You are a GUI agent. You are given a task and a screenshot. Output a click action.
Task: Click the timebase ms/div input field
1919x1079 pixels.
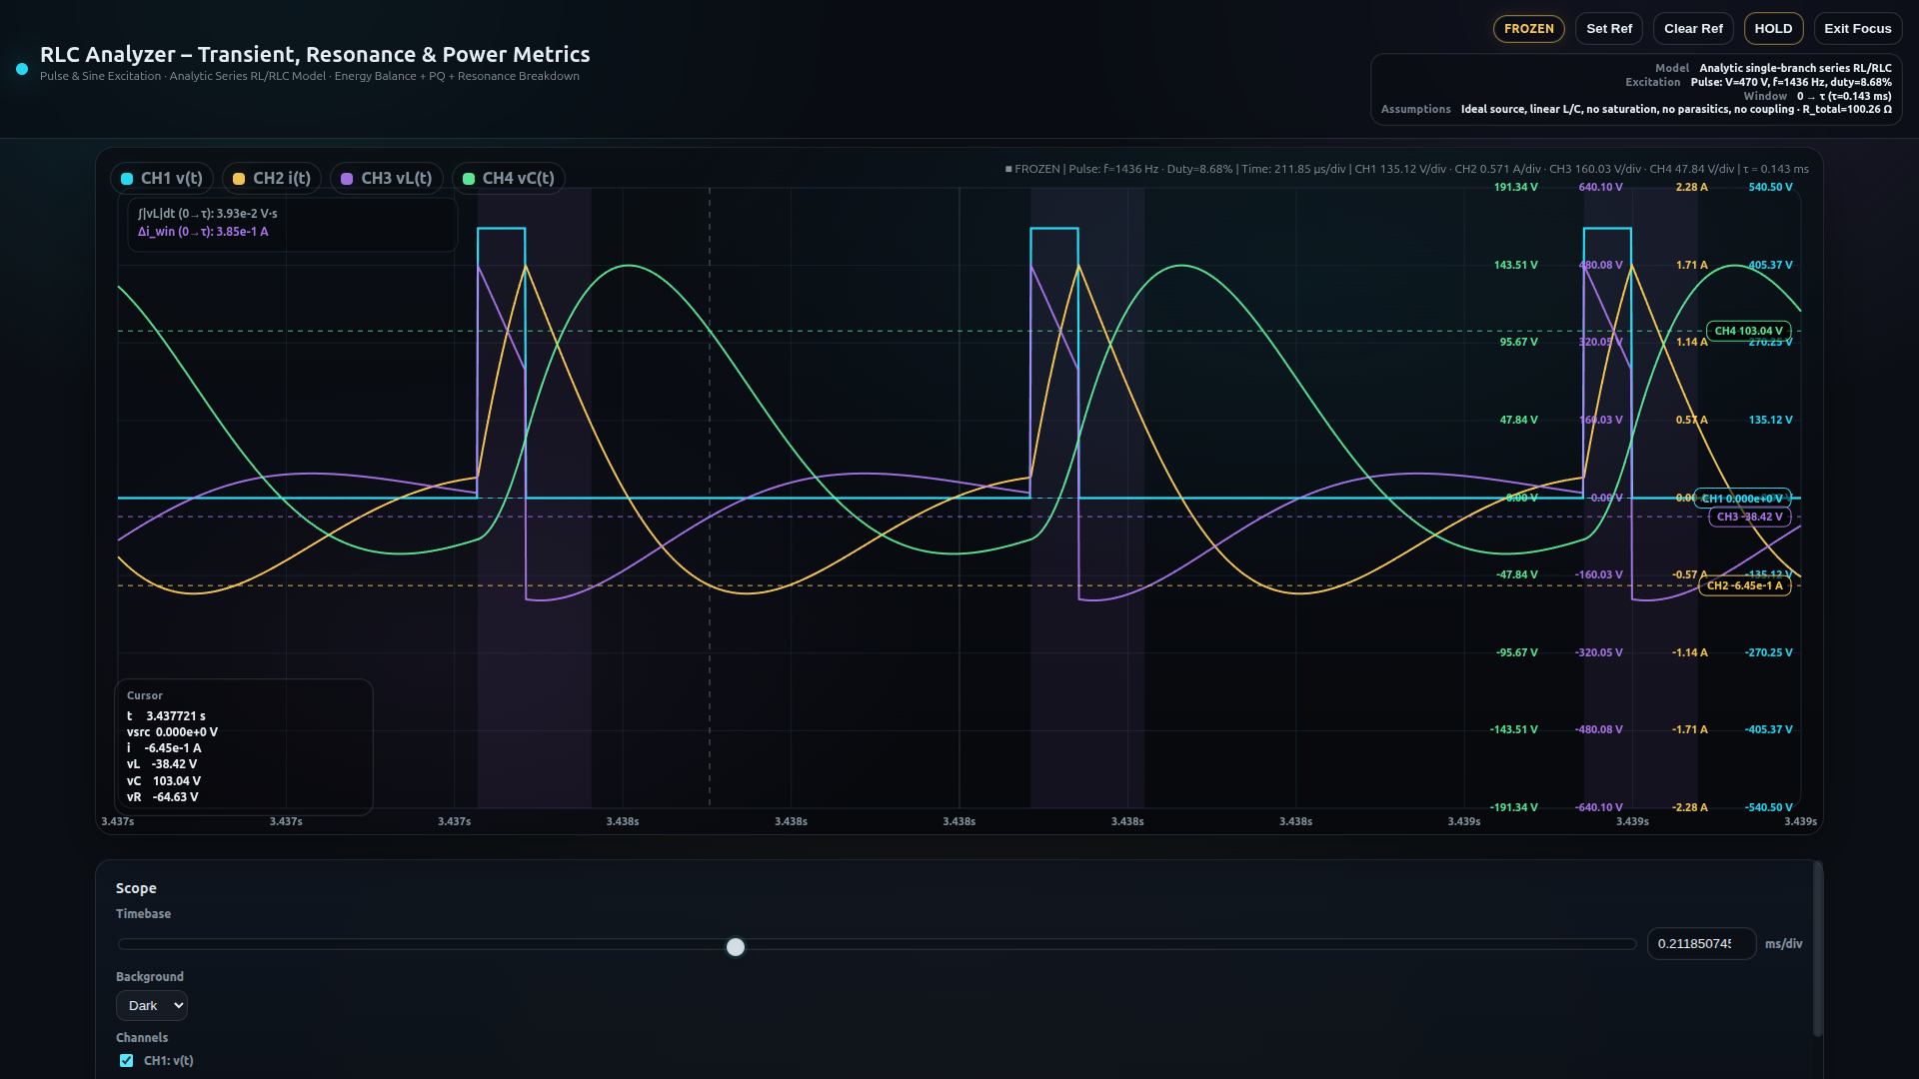point(1700,943)
